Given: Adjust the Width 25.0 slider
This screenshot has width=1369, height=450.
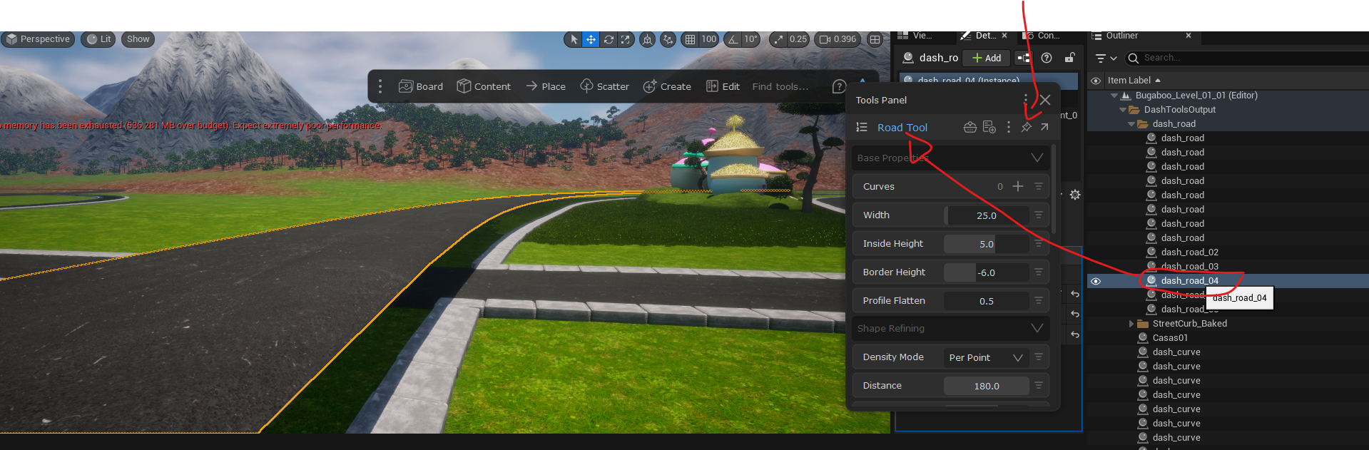Looking at the screenshot, I should 987,215.
